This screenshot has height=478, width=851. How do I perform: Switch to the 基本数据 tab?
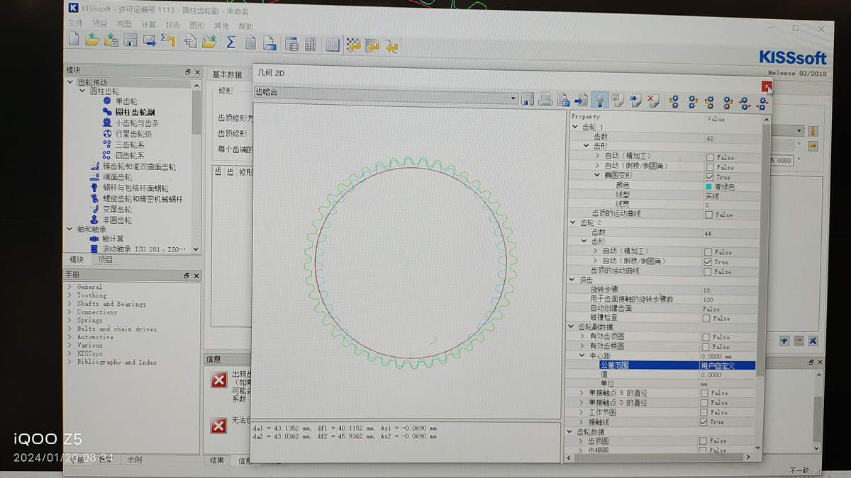227,74
